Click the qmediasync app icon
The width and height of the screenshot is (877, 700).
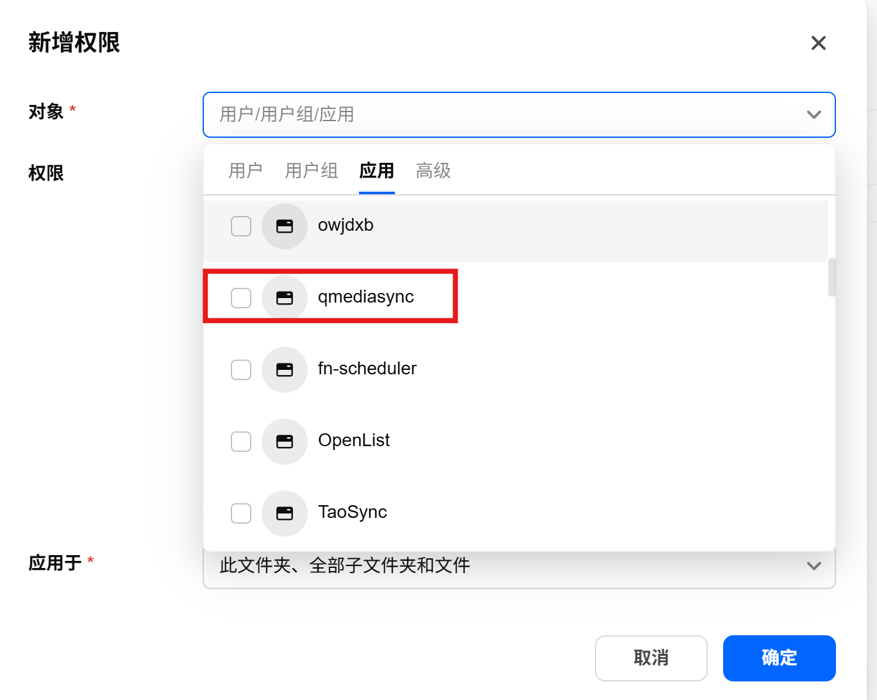(x=285, y=298)
